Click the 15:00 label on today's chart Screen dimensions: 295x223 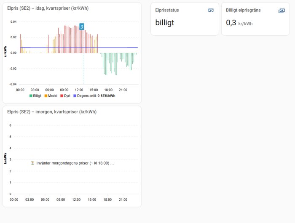(94, 90)
